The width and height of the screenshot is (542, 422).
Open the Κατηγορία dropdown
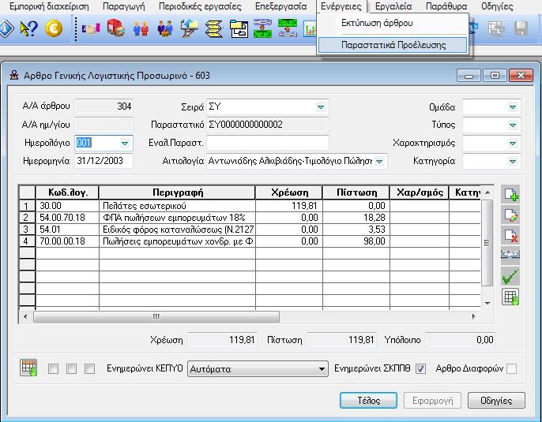(513, 161)
